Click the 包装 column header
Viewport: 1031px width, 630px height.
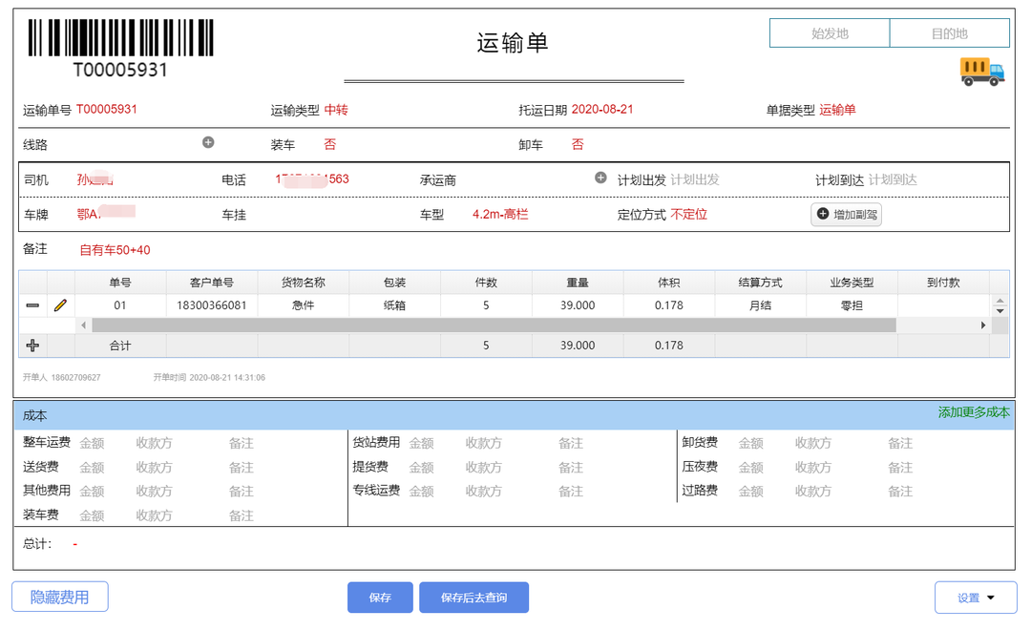[394, 283]
